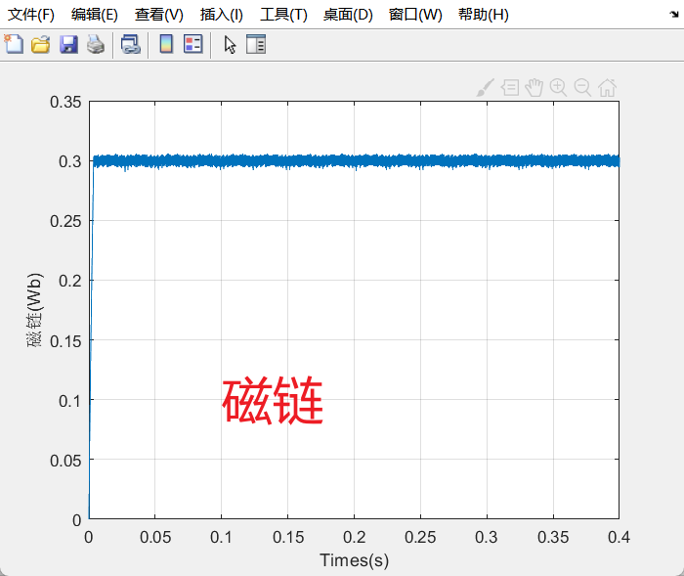Open the 桌面(D) menu
The width and height of the screenshot is (684, 576).
(x=348, y=15)
